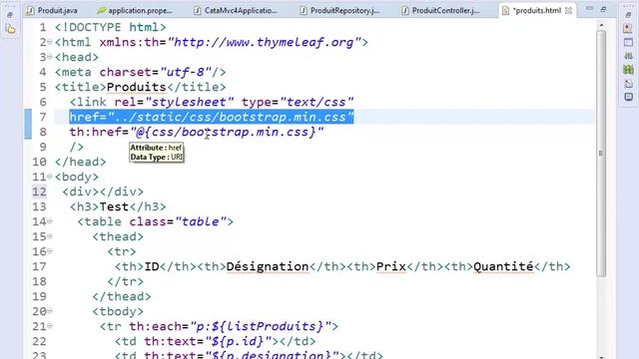Open the first view icon below the right restore button

[x=628, y=29]
